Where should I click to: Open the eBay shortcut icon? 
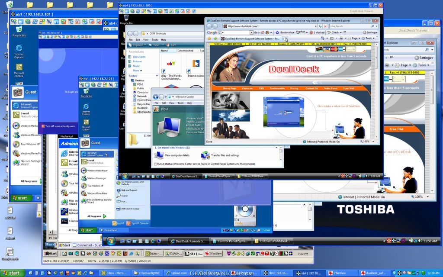171,64
